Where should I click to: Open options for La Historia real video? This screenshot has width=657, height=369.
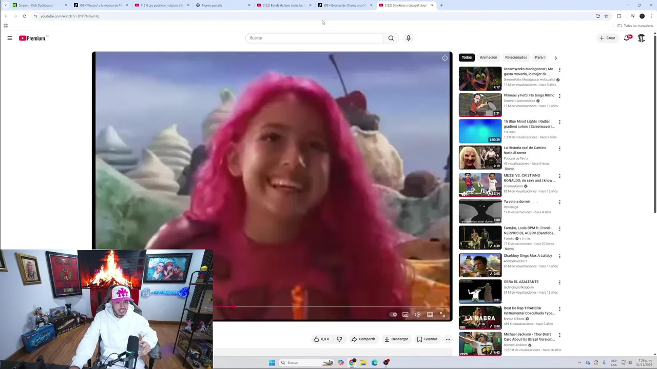pos(559,149)
